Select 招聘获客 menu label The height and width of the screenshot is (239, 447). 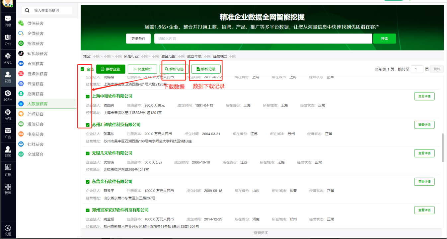tap(35, 94)
